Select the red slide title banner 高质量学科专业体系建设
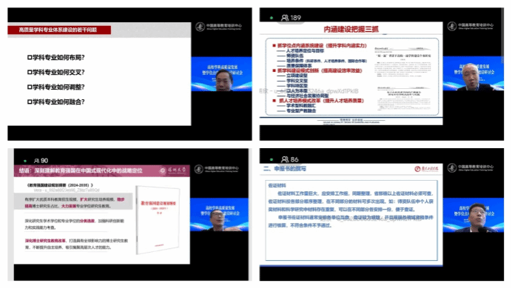Viewport: 512px width, 289px height. pos(59,30)
